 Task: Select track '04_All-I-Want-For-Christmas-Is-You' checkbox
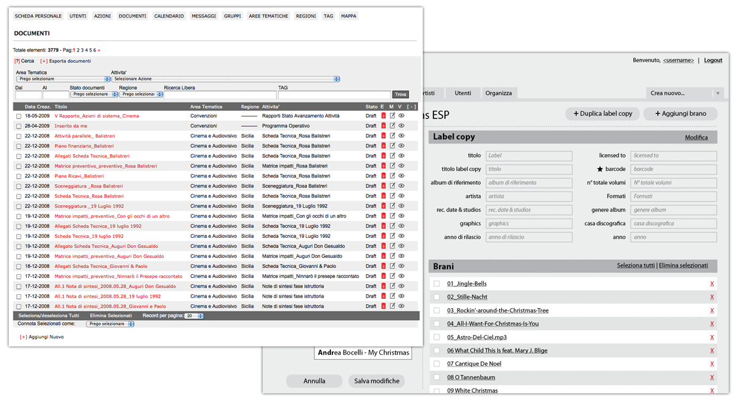pyautogui.click(x=437, y=324)
